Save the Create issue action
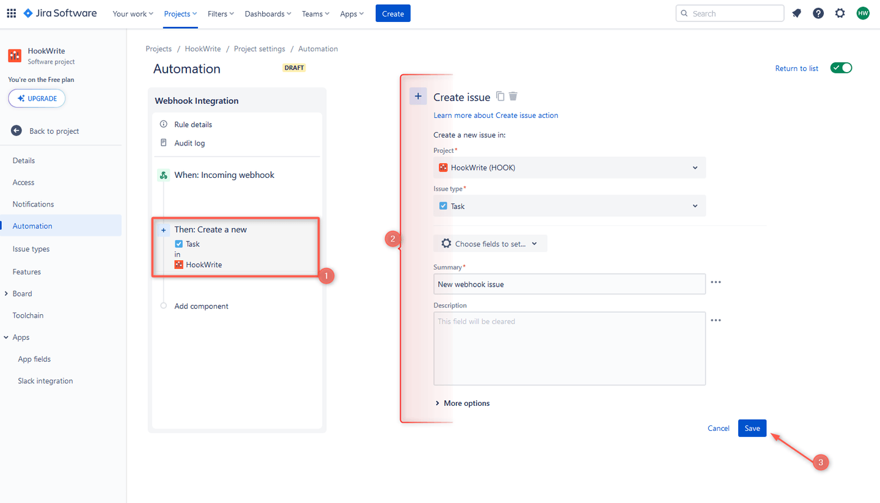880x503 pixels. pyautogui.click(x=752, y=428)
